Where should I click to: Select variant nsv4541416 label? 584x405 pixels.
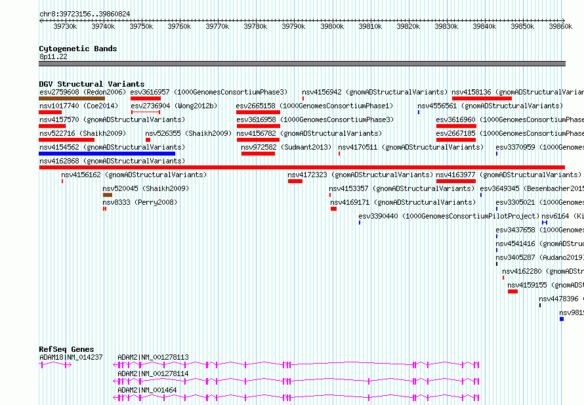539,244
